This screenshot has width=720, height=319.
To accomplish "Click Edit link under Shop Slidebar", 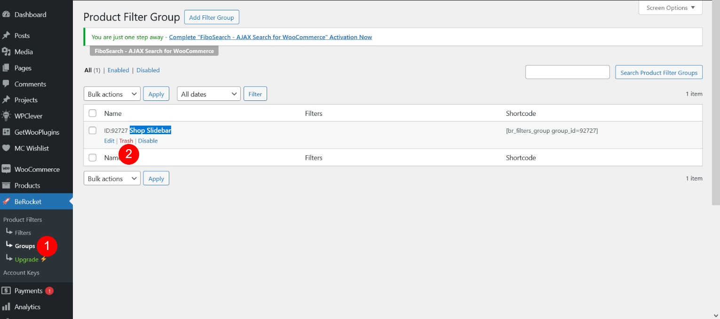I will pos(109,141).
